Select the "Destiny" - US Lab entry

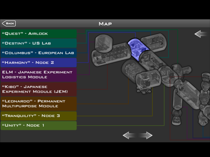38,43
